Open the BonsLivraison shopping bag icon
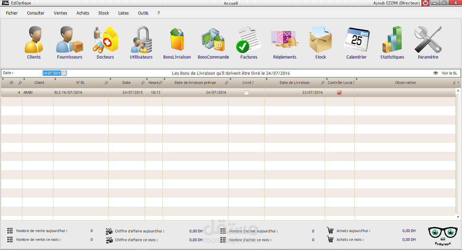 coord(177,40)
